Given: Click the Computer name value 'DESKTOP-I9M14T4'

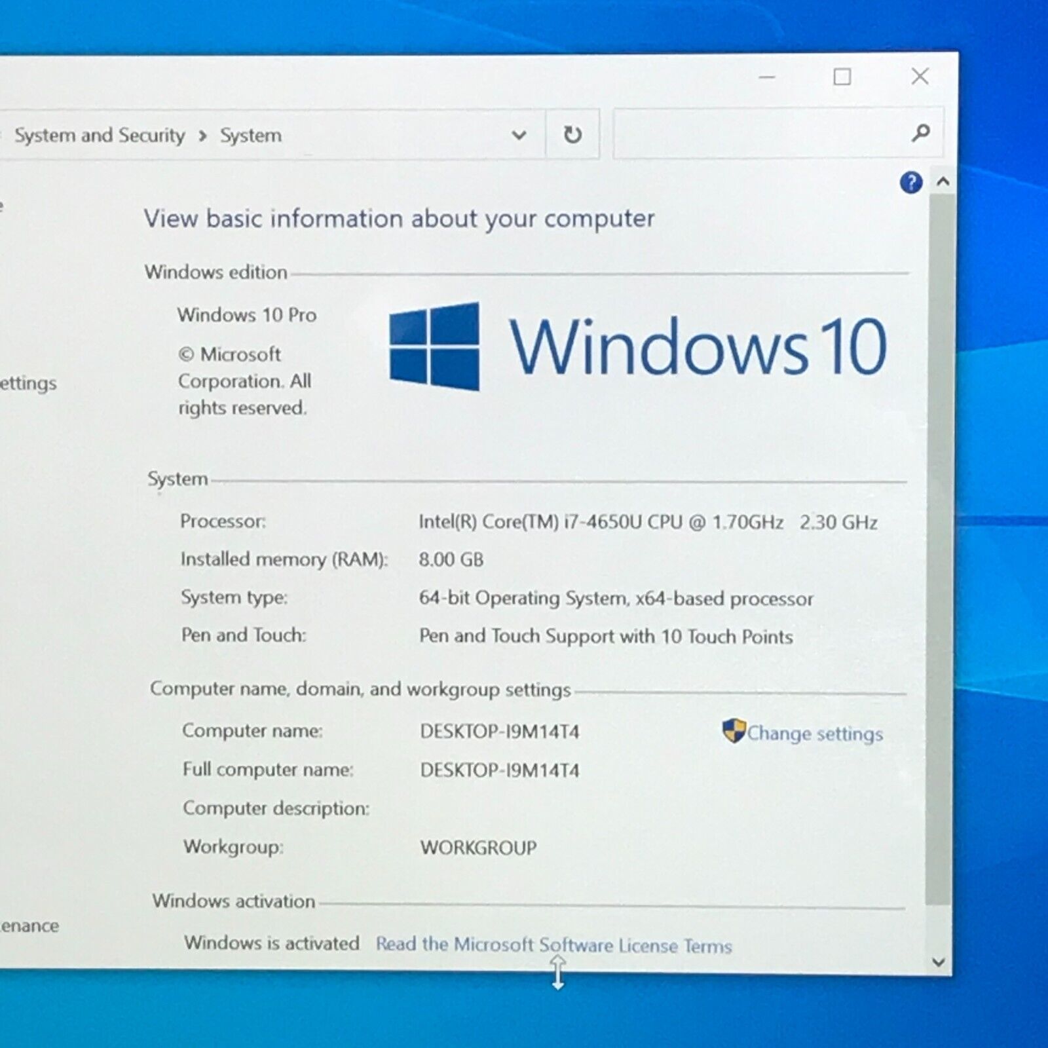Looking at the screenshot, I should [x=500, y=732].
